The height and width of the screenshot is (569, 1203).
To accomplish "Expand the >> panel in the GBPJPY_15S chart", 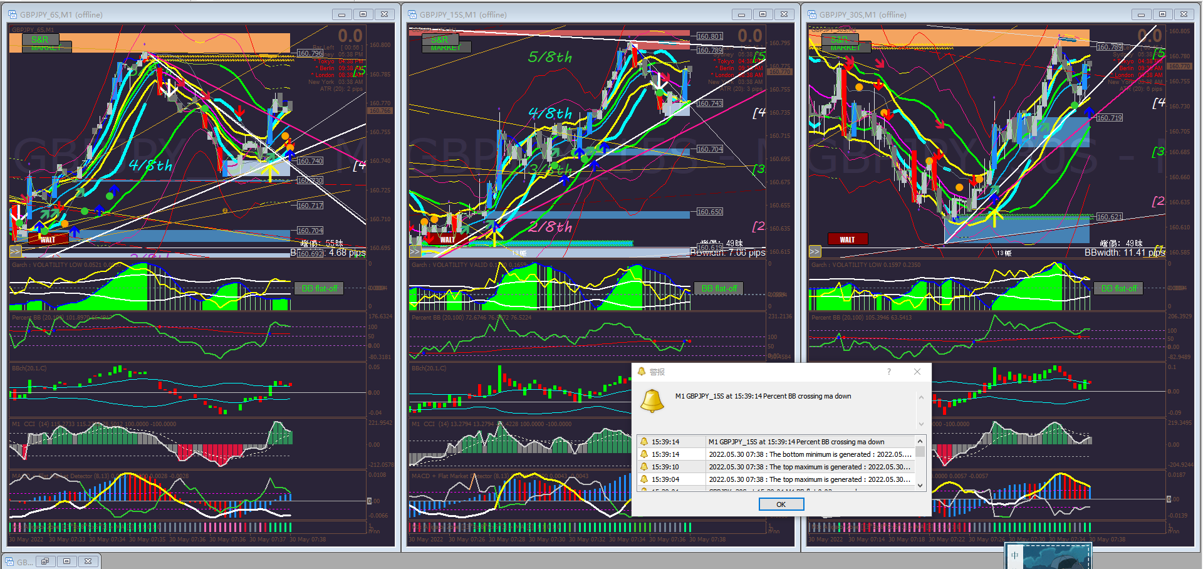I will click(415, 251).
